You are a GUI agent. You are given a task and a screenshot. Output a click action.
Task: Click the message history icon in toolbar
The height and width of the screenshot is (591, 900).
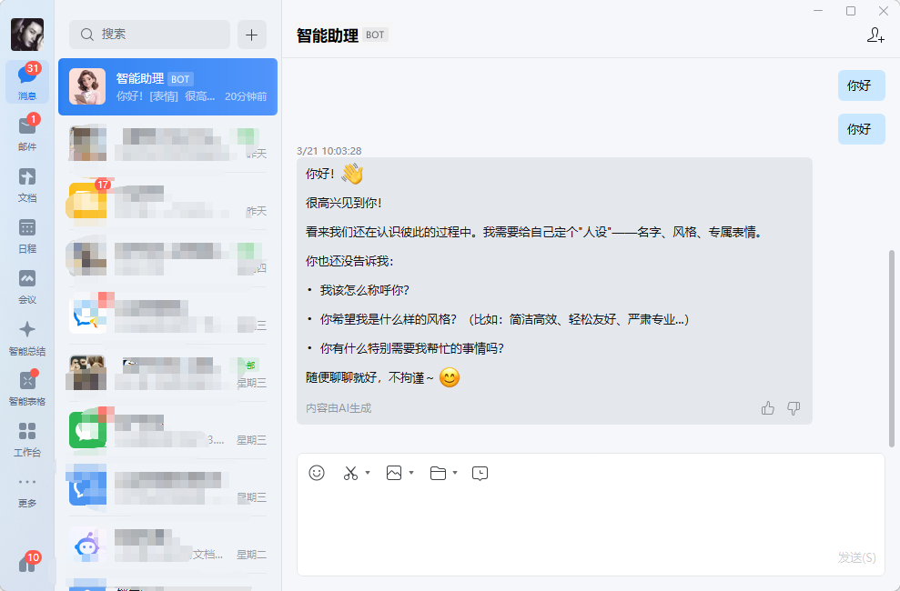[x=480, y=473]
